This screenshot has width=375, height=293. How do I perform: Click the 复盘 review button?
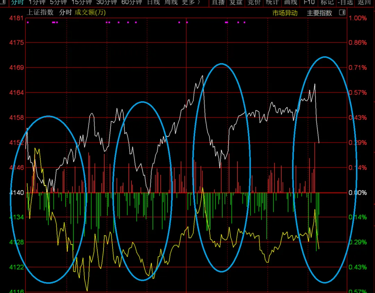[x=236, y=2]
